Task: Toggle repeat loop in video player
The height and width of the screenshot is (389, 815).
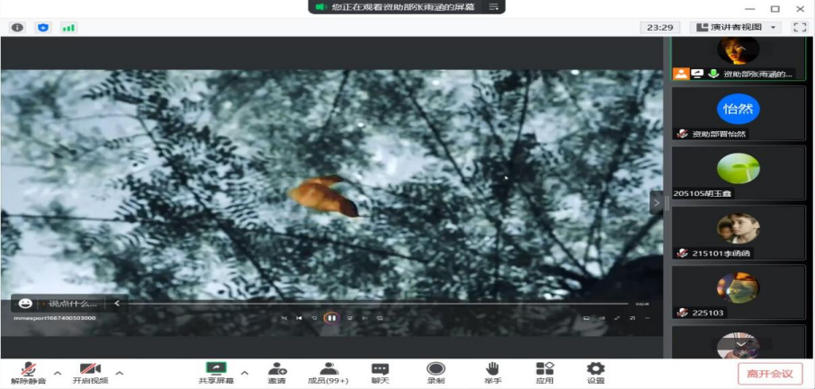Action: pos(380,318)
